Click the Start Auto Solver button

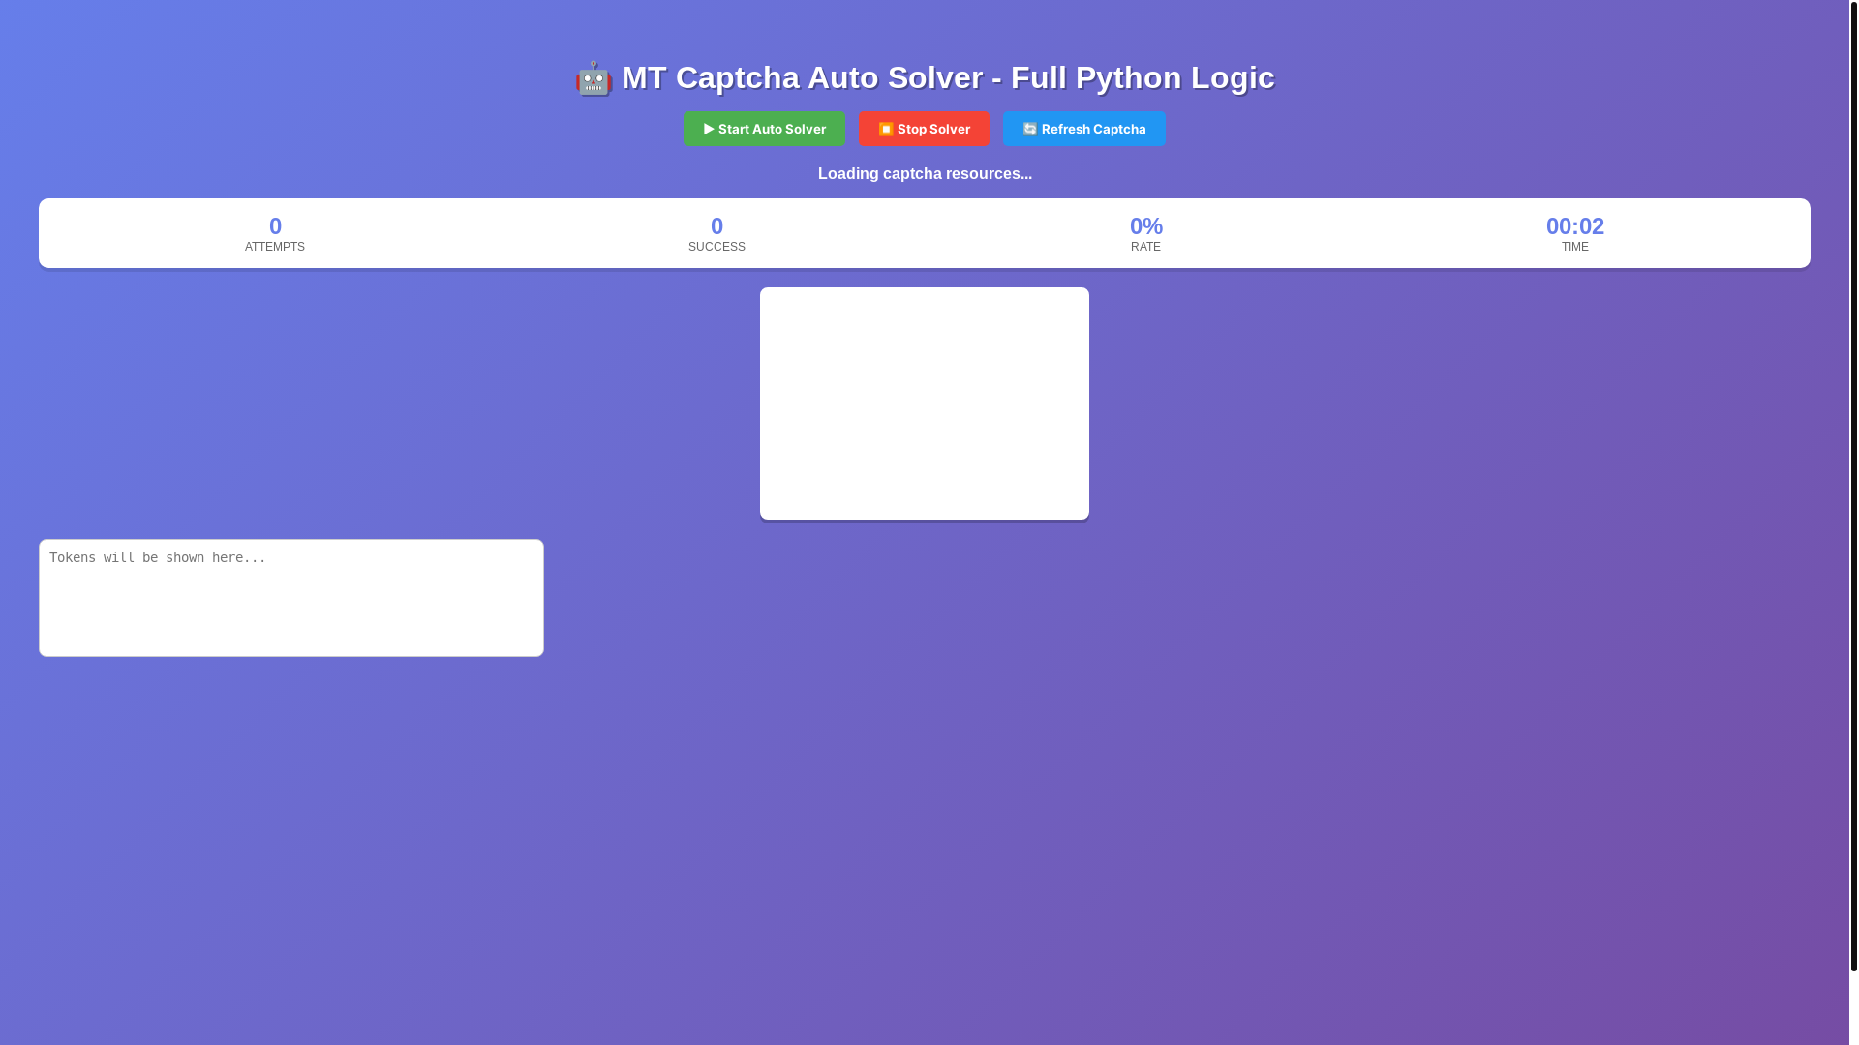tap(764, 129)
